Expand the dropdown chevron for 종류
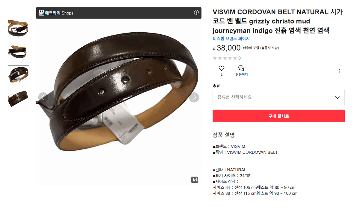 (337, 98)
